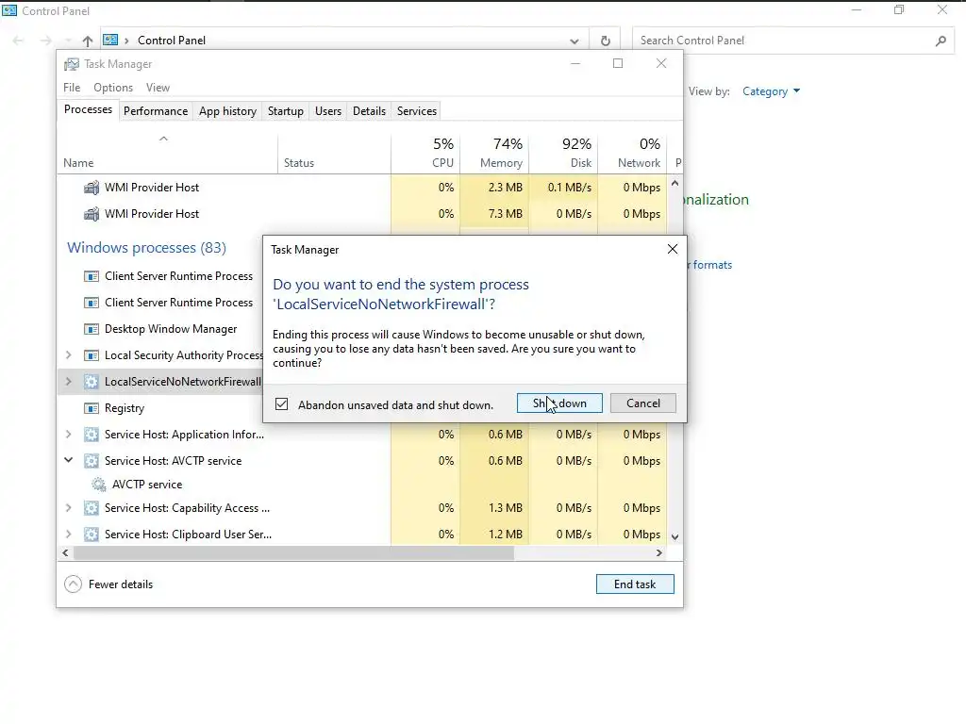
Task: Click second WMI Provider Host icon (7.3 MB)
Action: click(x=92, y=214)
